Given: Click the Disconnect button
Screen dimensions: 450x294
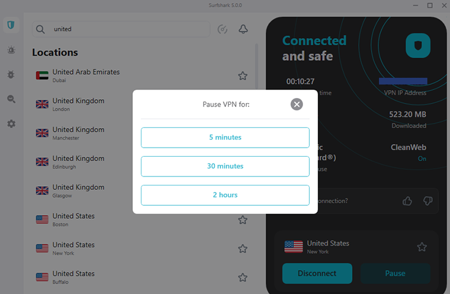Looking at the screenshot, I should pos(317,273).
